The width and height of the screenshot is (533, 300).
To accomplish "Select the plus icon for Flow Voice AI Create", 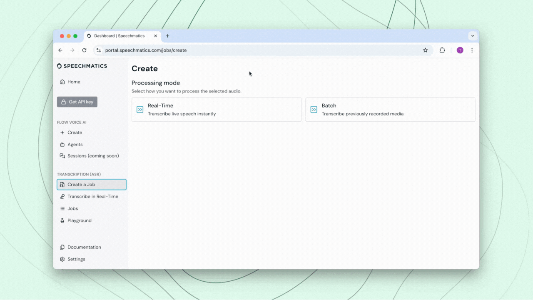I will click(x=62, y=132).
